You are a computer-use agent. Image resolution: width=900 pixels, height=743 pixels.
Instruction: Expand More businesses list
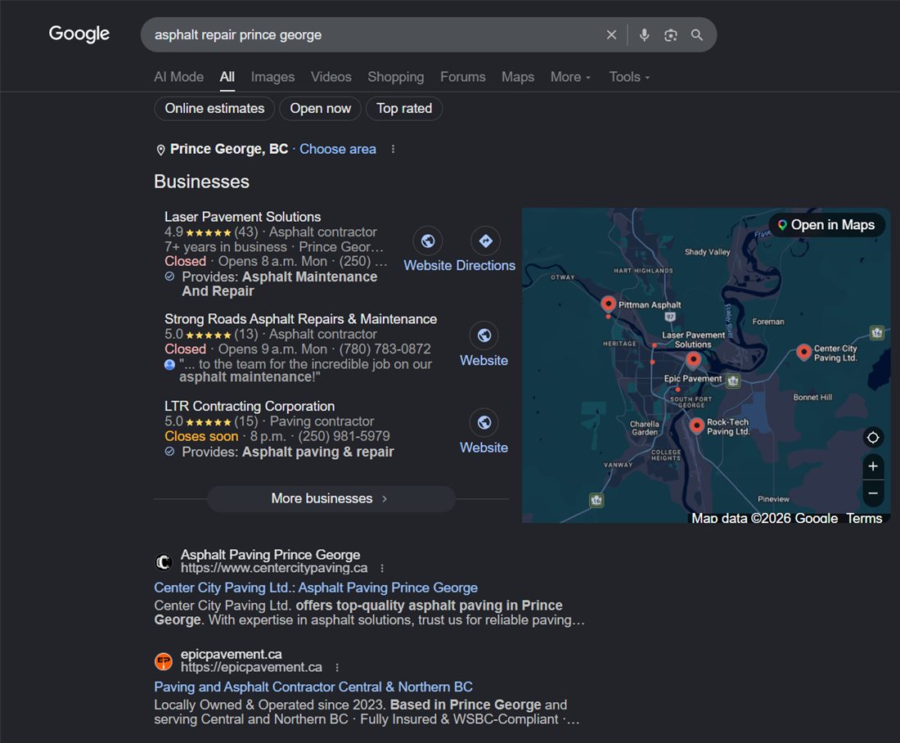[331, 498]
